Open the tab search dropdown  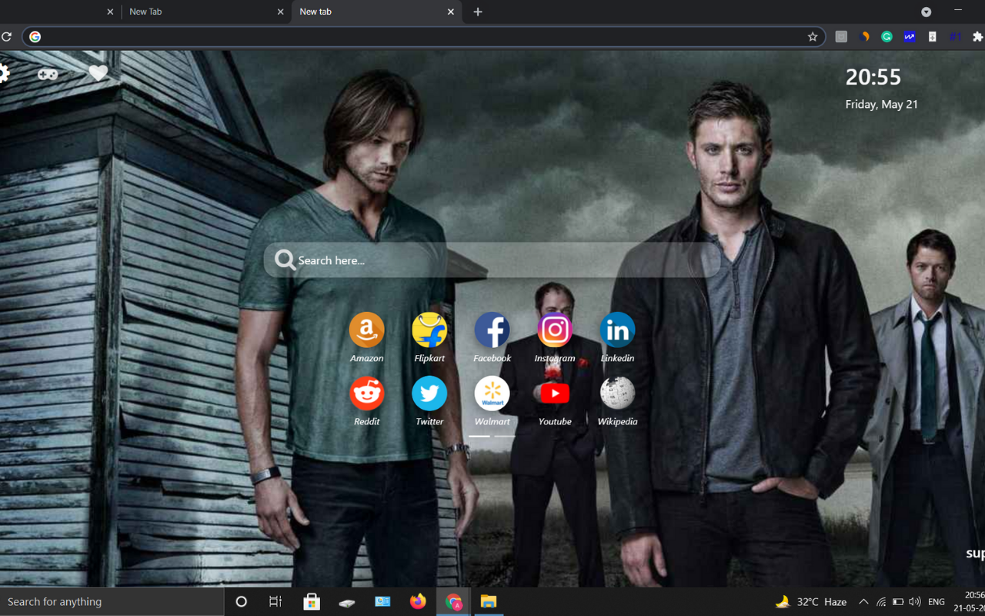point(926,12)
